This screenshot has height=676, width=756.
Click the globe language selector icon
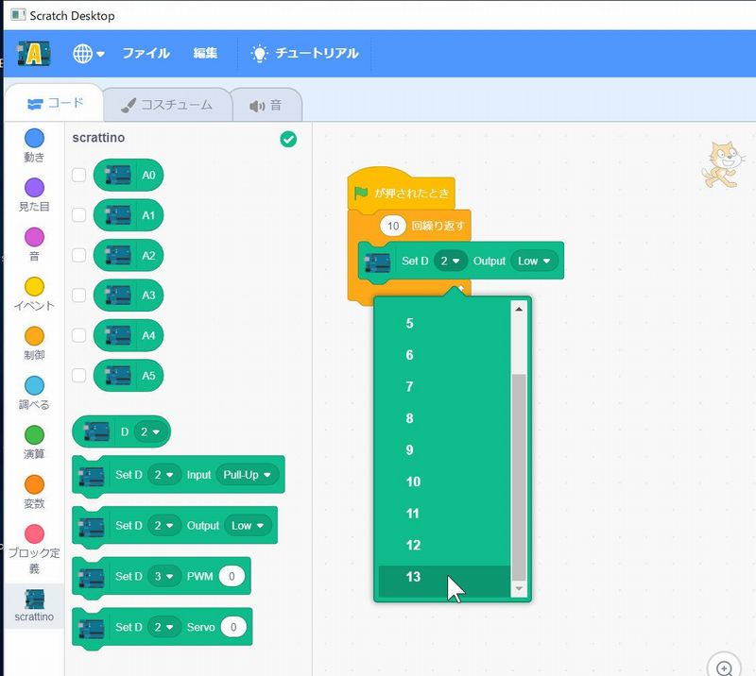(83, 54)
